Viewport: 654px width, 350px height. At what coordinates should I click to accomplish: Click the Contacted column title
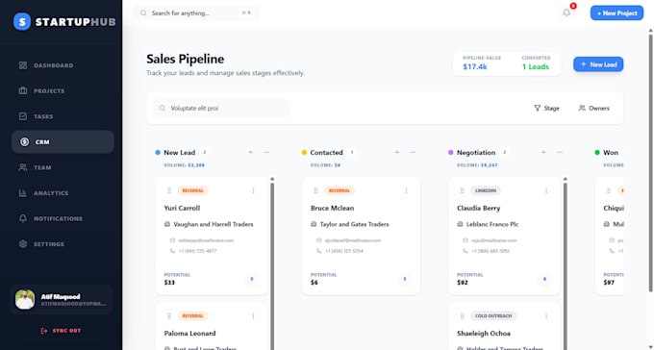pyautogui.click(x=326, y=152)
